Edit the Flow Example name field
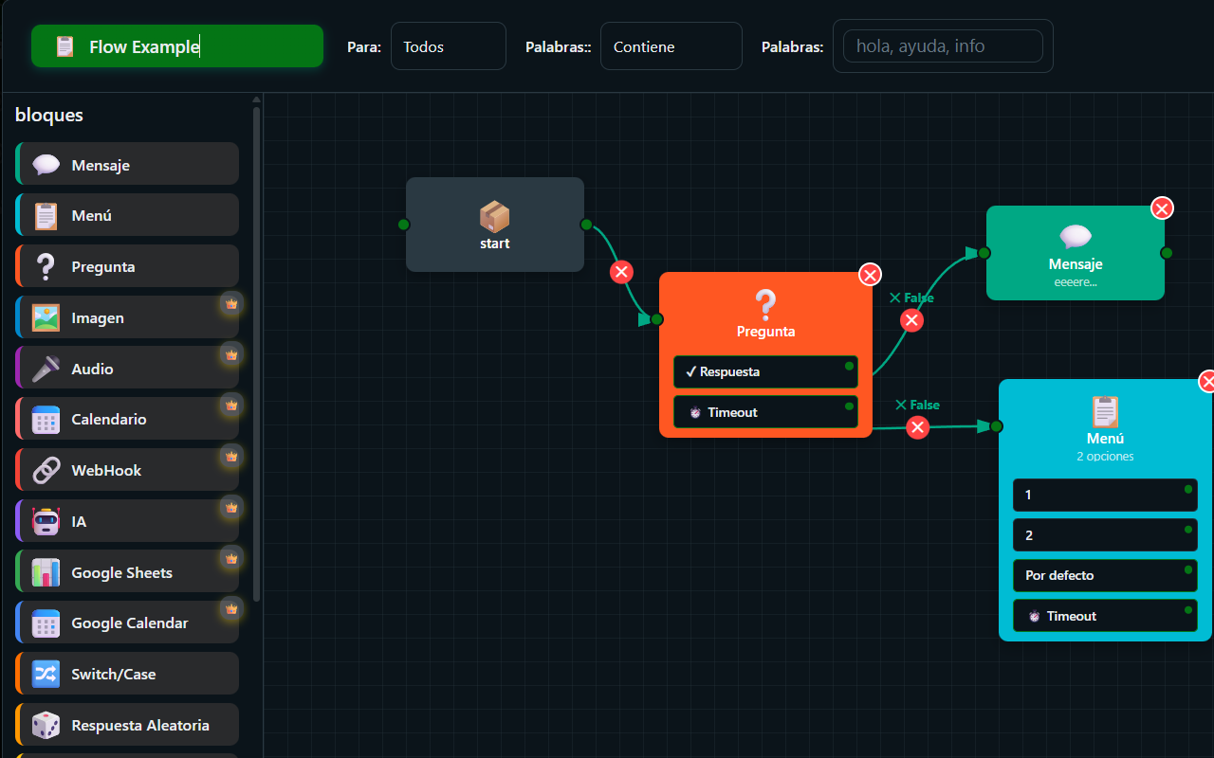Viewport: 1214px width, 758px height. pos(177,46)
